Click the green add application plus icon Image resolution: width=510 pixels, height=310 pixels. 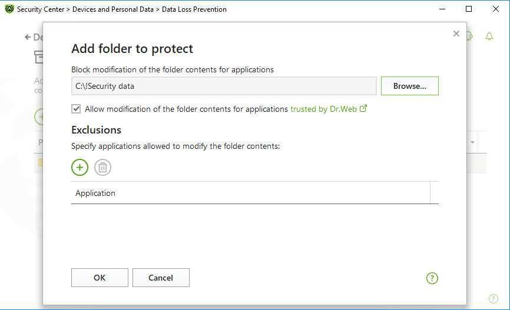(x=80, y=167)
